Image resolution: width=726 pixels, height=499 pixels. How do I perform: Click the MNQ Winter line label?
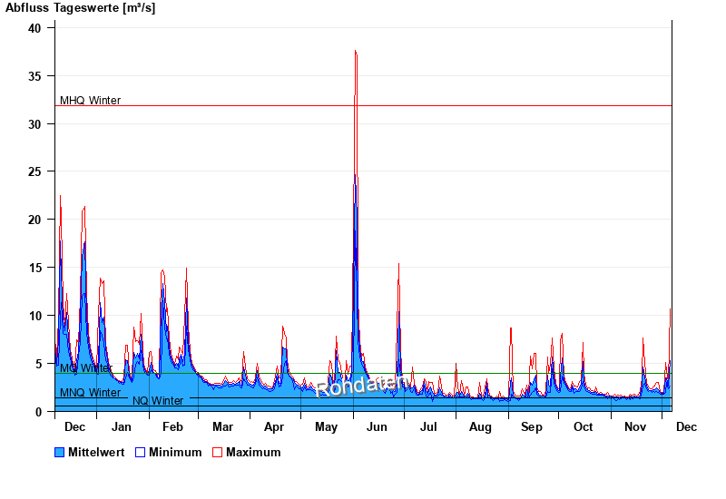click(x=90, y=393)
